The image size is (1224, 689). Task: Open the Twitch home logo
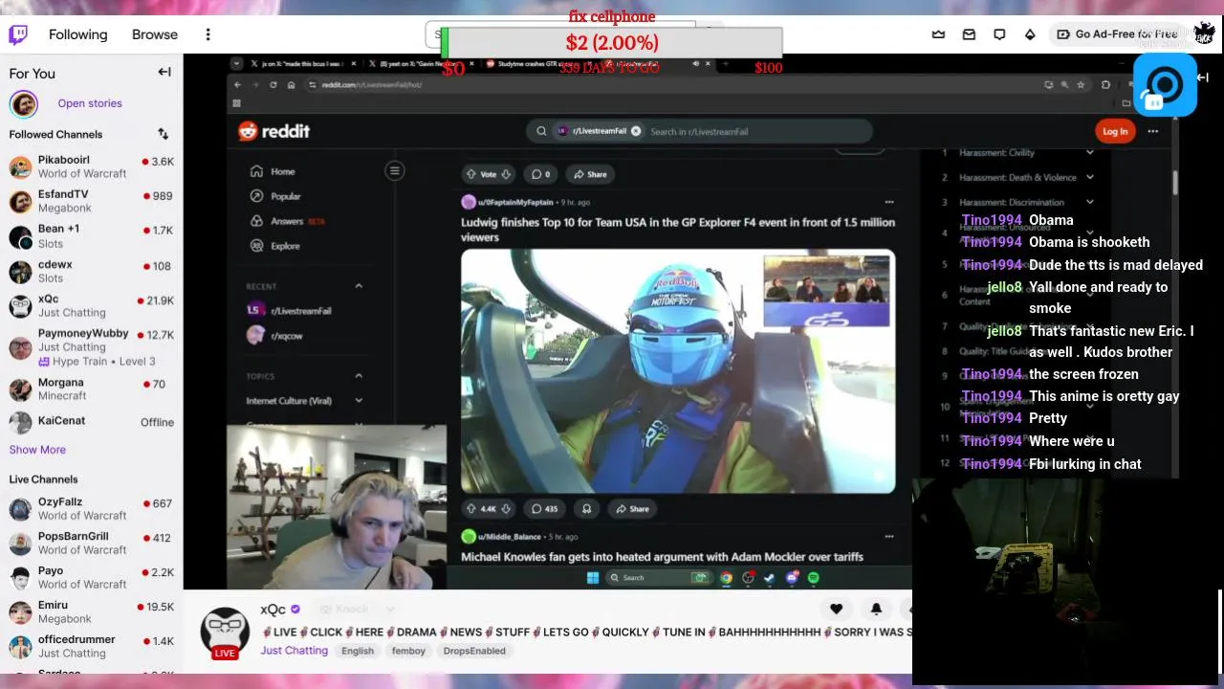(18, 34)
